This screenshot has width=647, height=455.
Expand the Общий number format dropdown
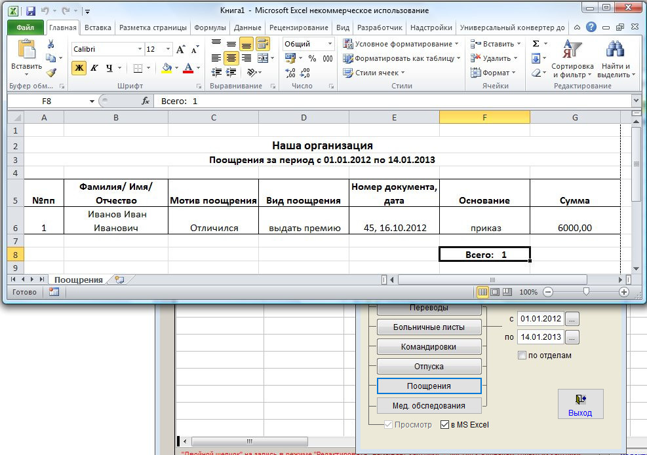pos(330,44)
